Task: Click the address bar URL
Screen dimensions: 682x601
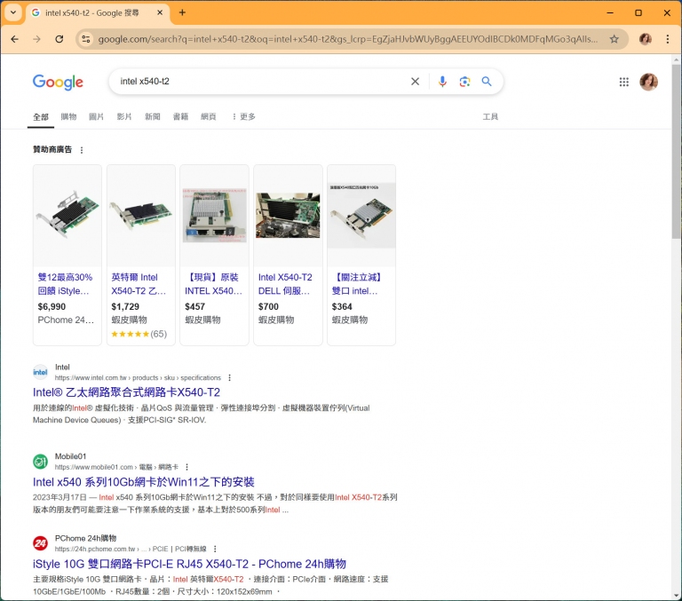Action: pos(347,39)
